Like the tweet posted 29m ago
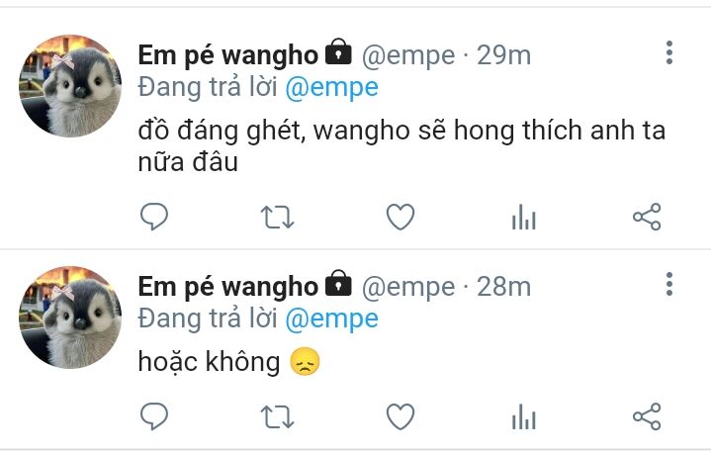The width and height of the screenshot is (711, 455). click(x=400, y=217)
